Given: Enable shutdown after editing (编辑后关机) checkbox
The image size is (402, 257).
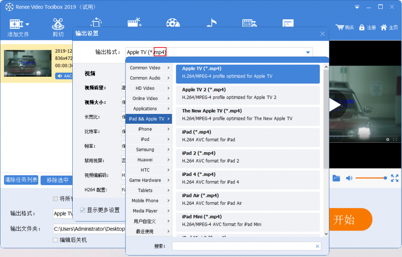Looking at the screenshot, I should click(55, 240).
